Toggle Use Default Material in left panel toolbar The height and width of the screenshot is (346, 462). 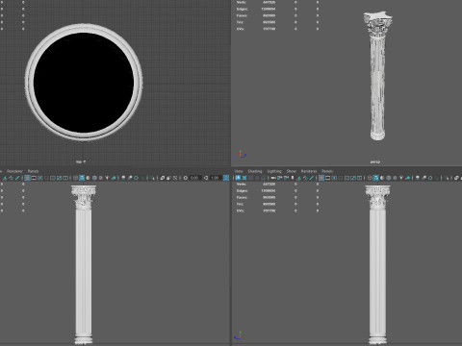[x=88, y=178]
